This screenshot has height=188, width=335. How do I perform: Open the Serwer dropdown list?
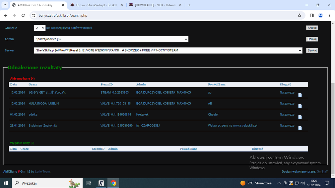(168, 50)
